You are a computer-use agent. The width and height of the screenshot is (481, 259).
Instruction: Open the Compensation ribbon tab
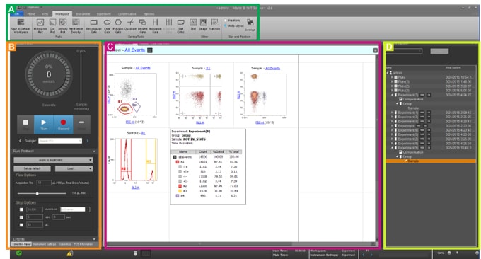pos(127,14)
